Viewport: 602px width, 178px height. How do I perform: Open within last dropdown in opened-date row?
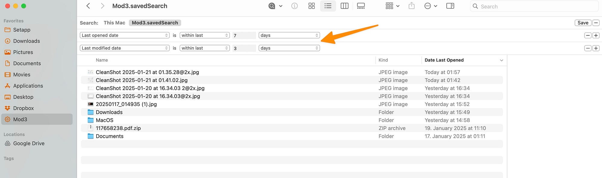click(x=205, y=35)
